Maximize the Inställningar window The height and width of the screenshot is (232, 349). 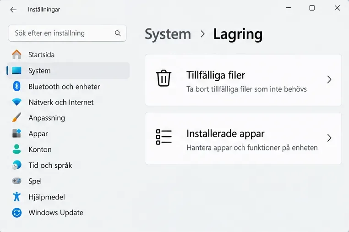[x=312, y=8]
